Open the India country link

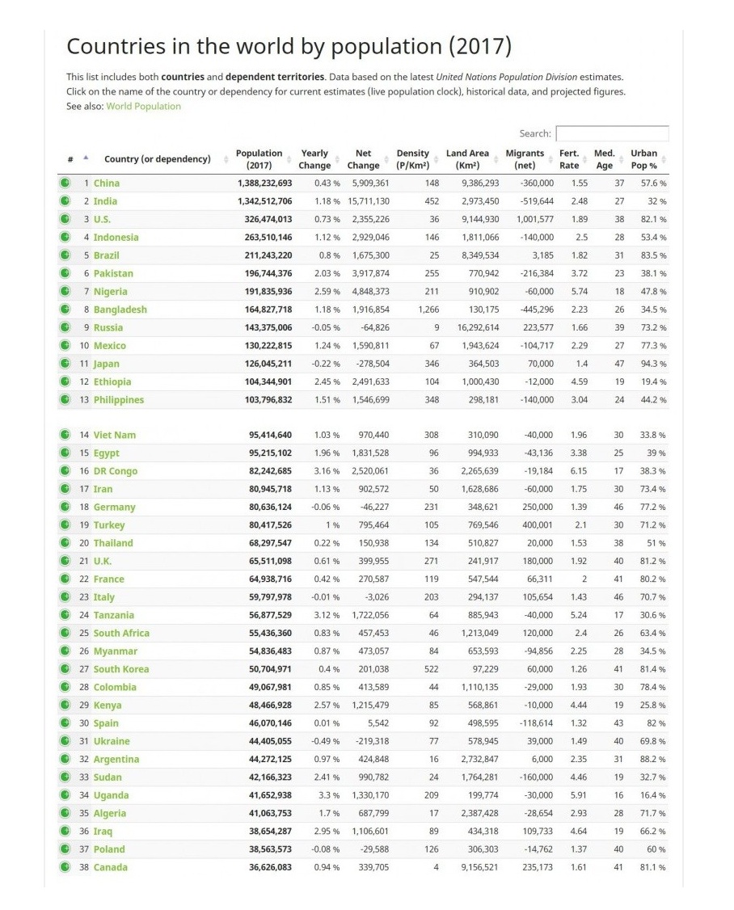pyautogui.click(x=105, y=201)
